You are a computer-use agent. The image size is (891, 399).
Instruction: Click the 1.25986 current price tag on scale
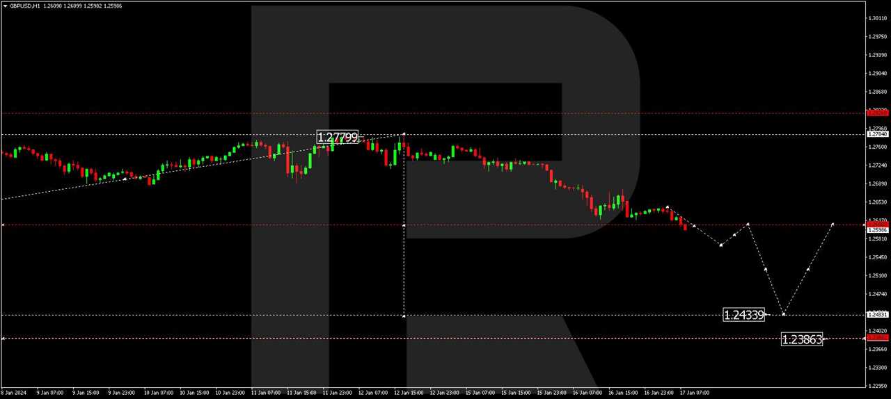pos(878,229)
